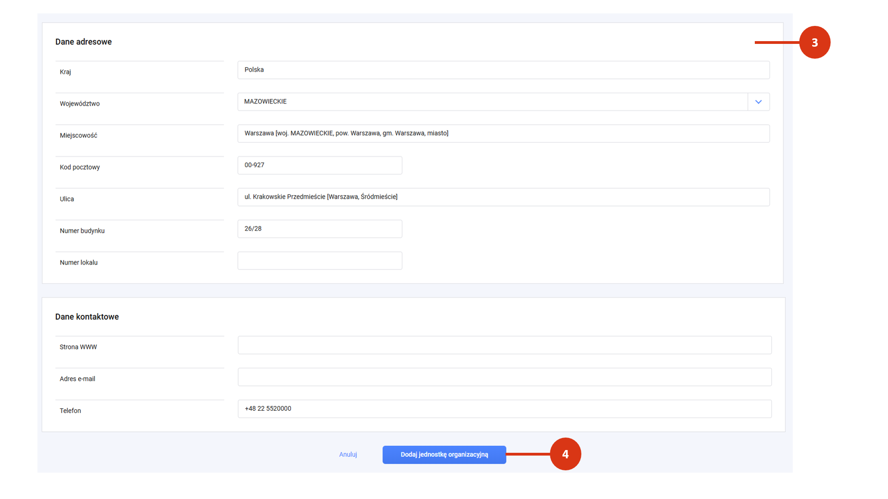Click the Kraj input field
Image resolution: width=888 pixels, height=499 pixels.
pos(503,70)
